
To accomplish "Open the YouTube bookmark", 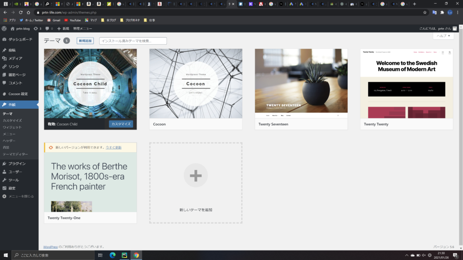I will pos(72,20).
